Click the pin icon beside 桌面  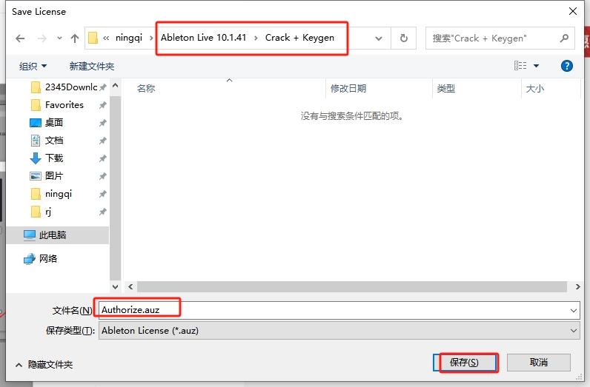102,123
